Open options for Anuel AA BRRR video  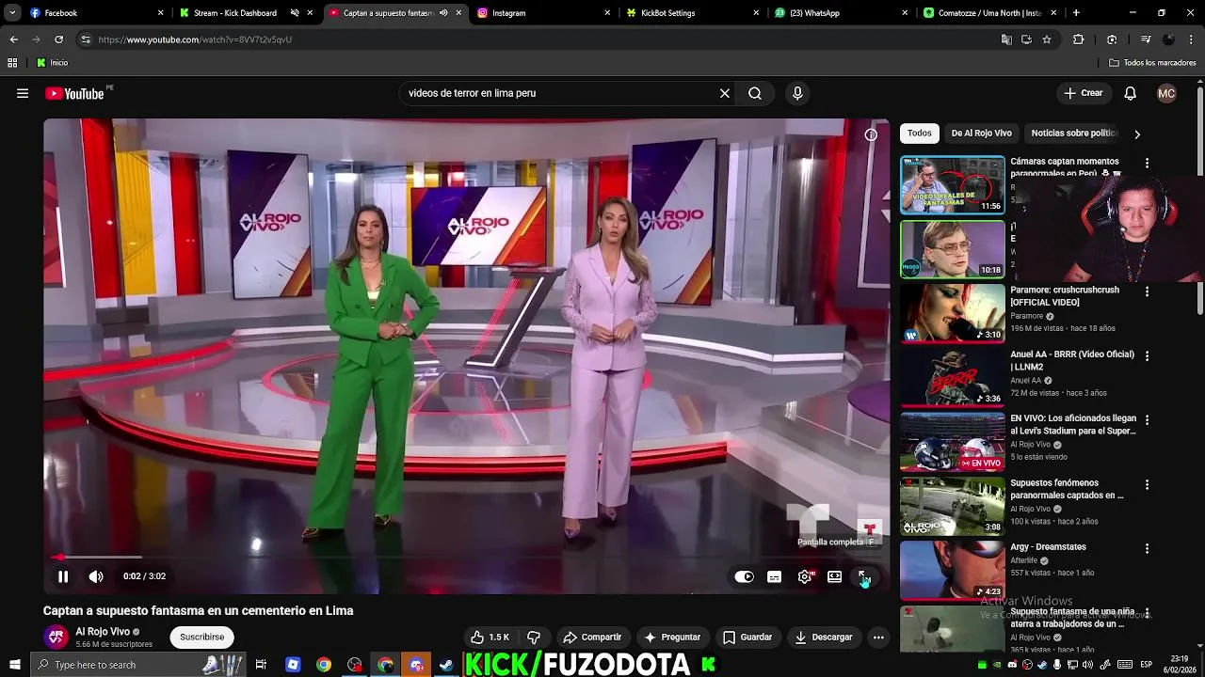[x=1147, y=355]
